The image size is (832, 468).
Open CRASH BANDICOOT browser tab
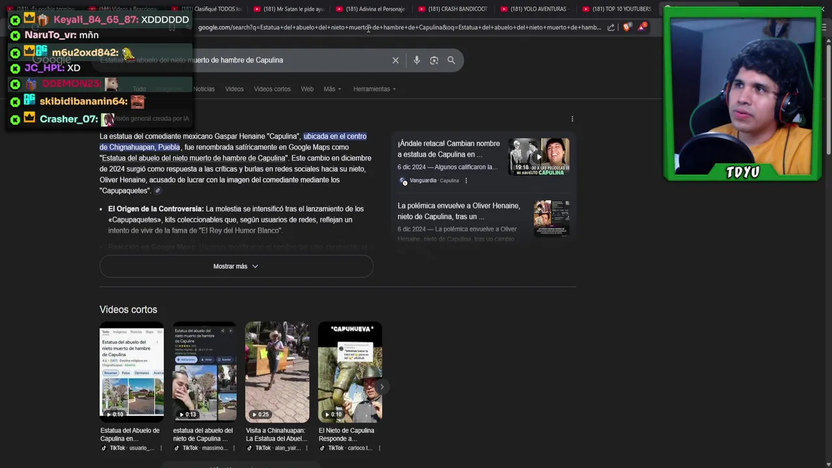(x=453, y=9)
